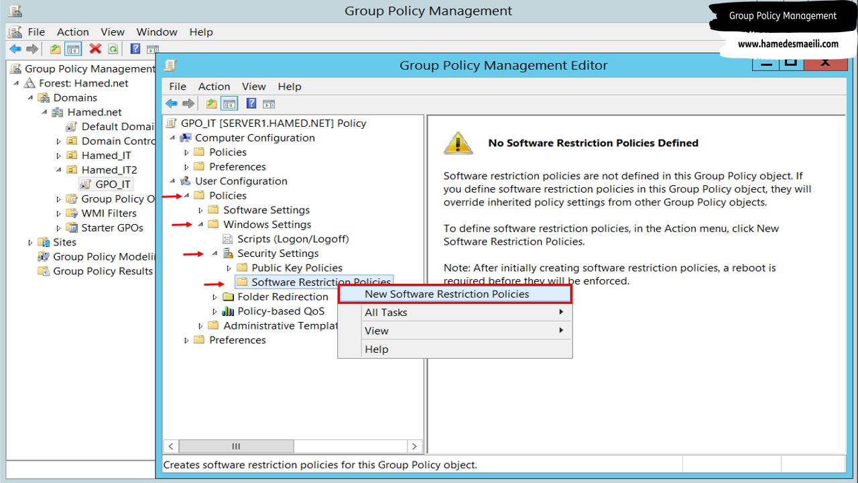Select New Software Restriction Policies
The height and width of the screenshot is (483, 858).
pos(454,294)
